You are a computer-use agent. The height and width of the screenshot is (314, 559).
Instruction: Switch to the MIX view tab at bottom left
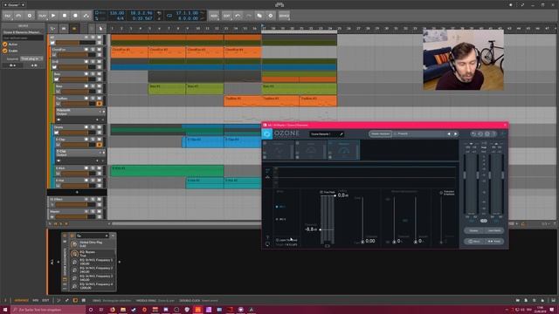point(35,300)
